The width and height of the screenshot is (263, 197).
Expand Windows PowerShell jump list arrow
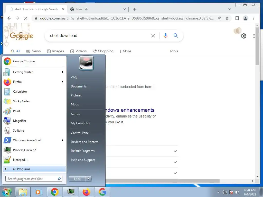[x=63, y=140]
